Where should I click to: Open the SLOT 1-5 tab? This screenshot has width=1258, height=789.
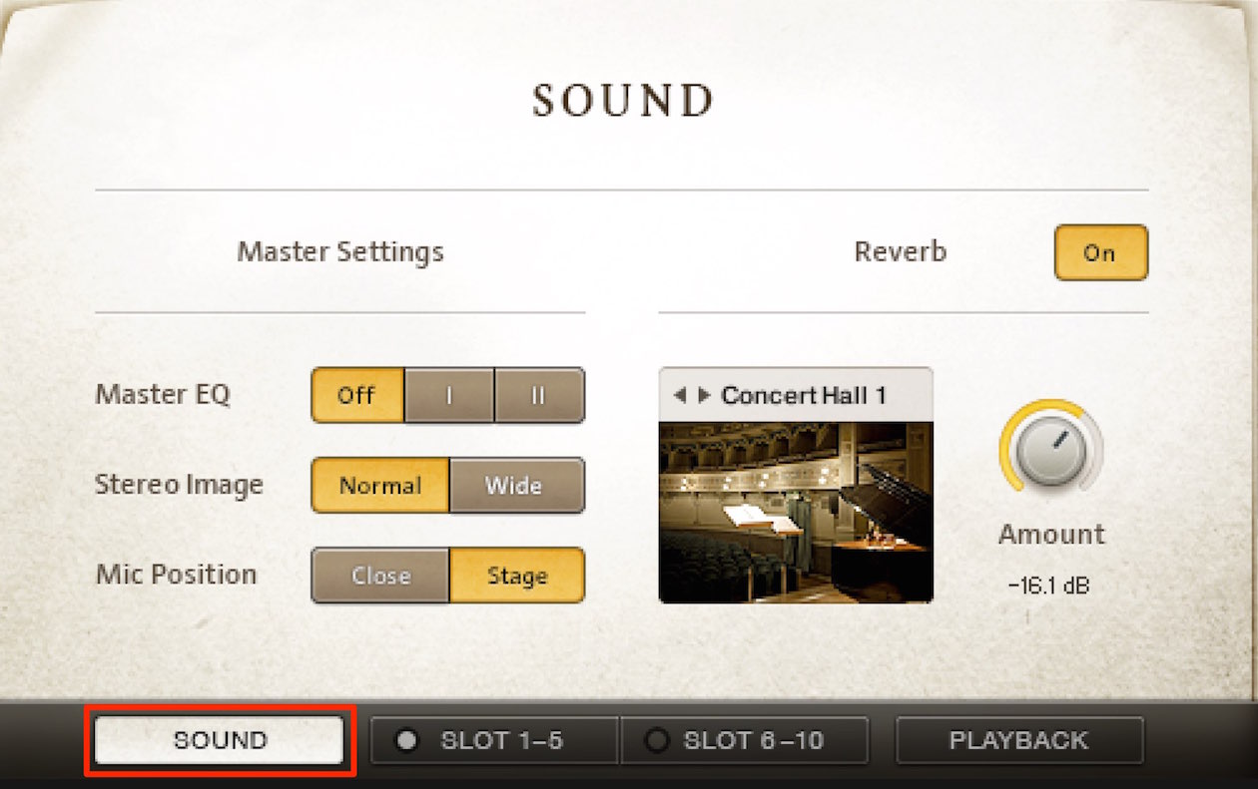(495, 740)
